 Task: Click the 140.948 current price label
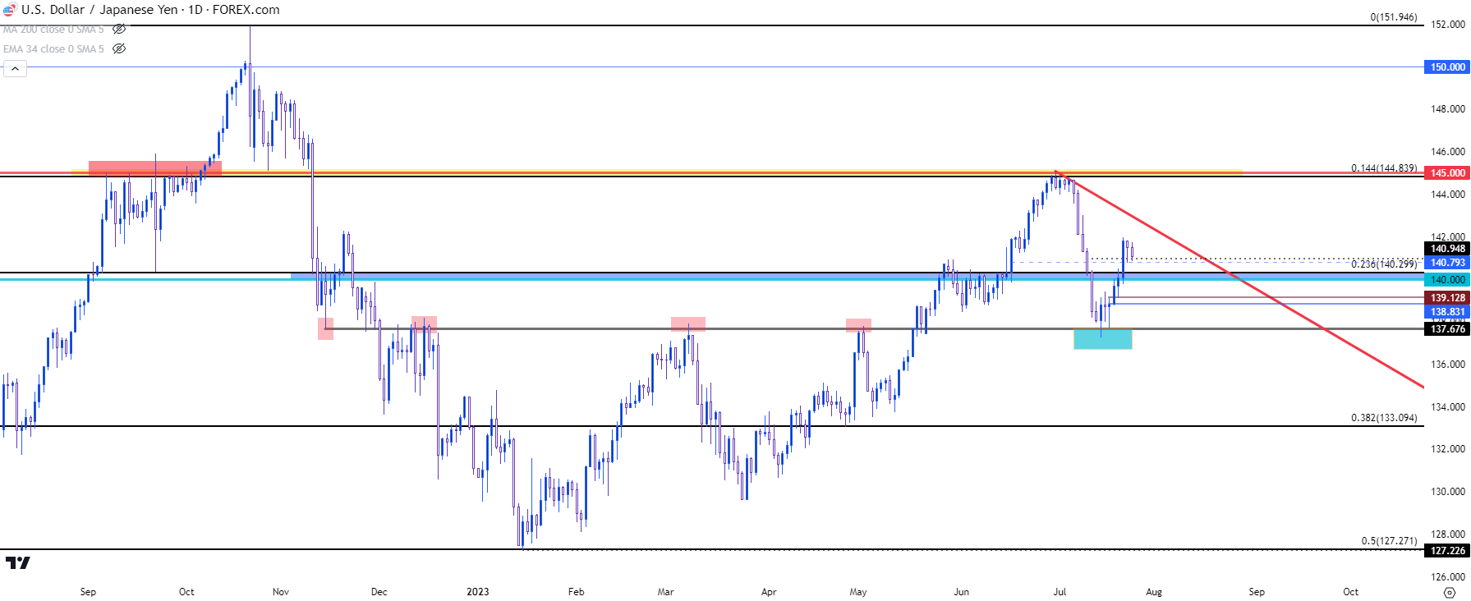point(1446,249)
